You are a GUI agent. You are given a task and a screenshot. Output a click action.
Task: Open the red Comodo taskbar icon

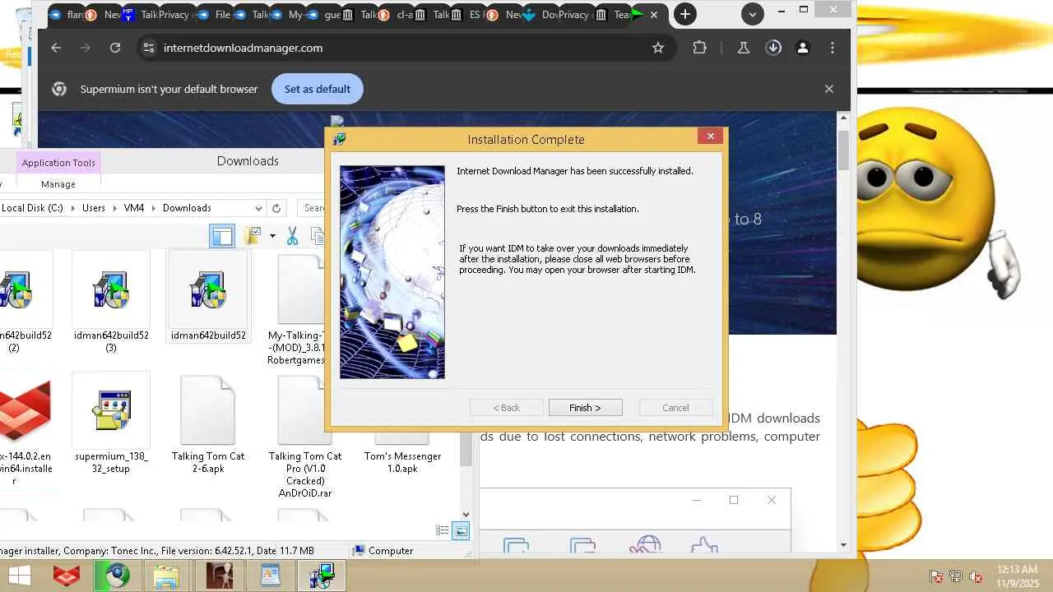(67, 576)
